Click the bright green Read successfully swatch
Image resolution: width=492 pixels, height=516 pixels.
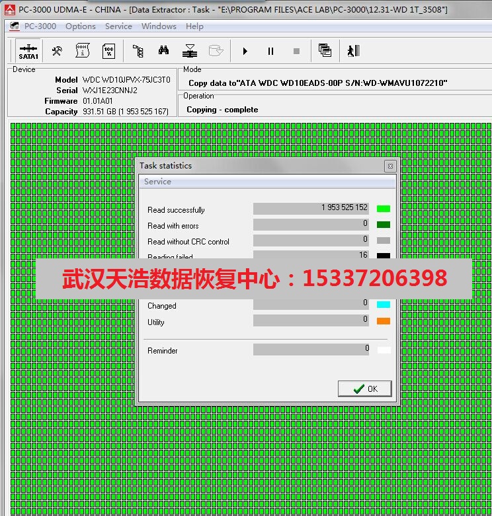point(383,209)
